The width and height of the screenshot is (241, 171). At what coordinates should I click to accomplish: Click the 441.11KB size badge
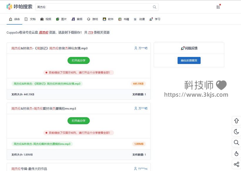click(x=138, y=83)
